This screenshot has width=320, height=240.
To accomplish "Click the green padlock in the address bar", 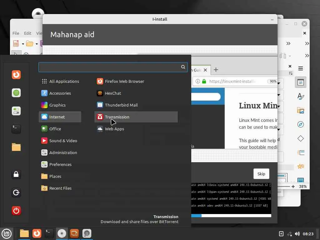I will (x=204, y=82).
